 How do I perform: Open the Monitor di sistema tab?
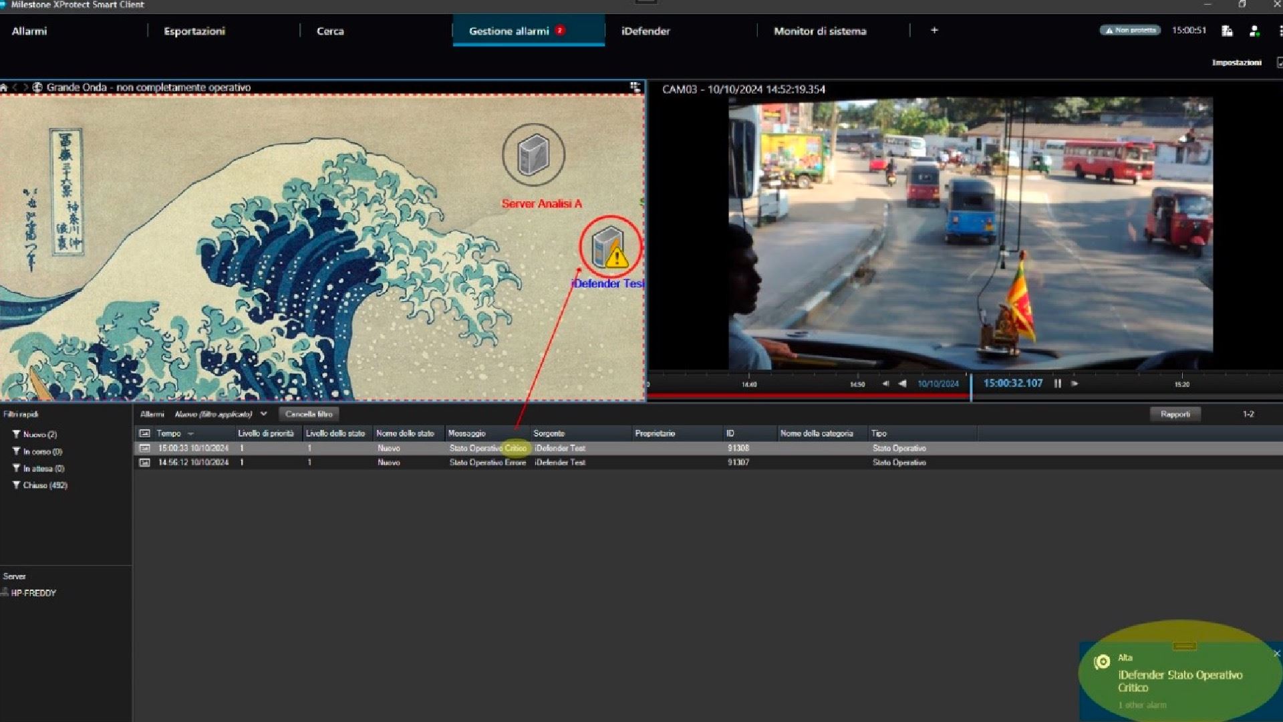tap(820, 31)
